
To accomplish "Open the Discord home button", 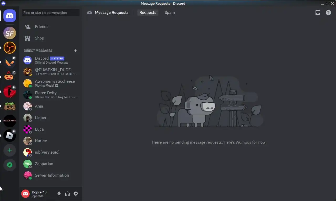I will tap(10, 16).
